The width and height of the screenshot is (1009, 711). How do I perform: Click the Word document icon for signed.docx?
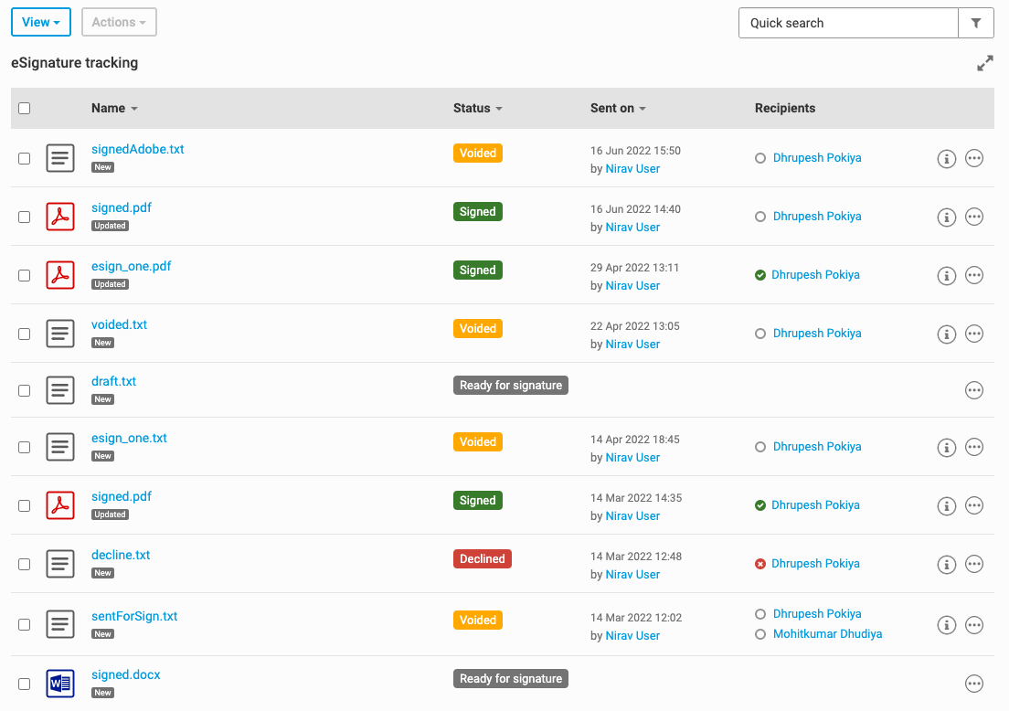point(60,684)
